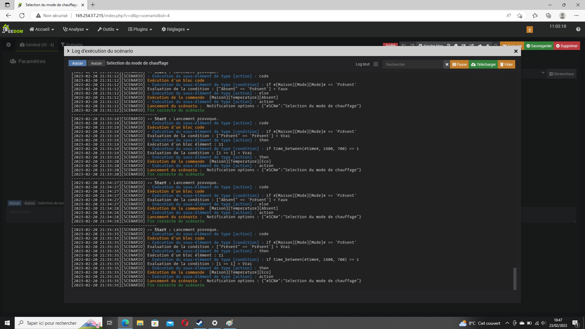This screenshot has width=585, height=329.
Task: Click the browser refresh icon
Action: click(22, 16)
